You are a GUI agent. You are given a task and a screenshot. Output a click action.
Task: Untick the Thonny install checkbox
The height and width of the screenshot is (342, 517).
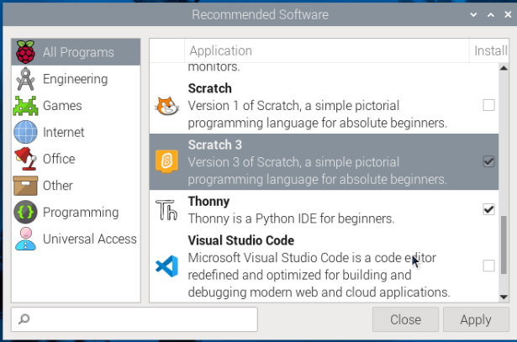tap(488, 209)
